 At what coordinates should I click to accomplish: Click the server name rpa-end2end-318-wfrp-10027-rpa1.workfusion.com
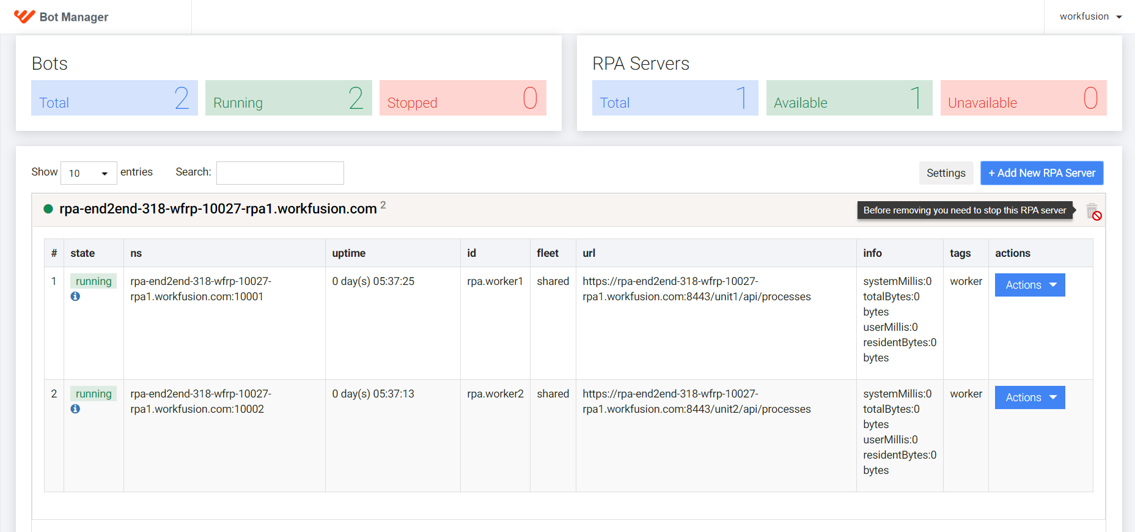coord(218,209)
